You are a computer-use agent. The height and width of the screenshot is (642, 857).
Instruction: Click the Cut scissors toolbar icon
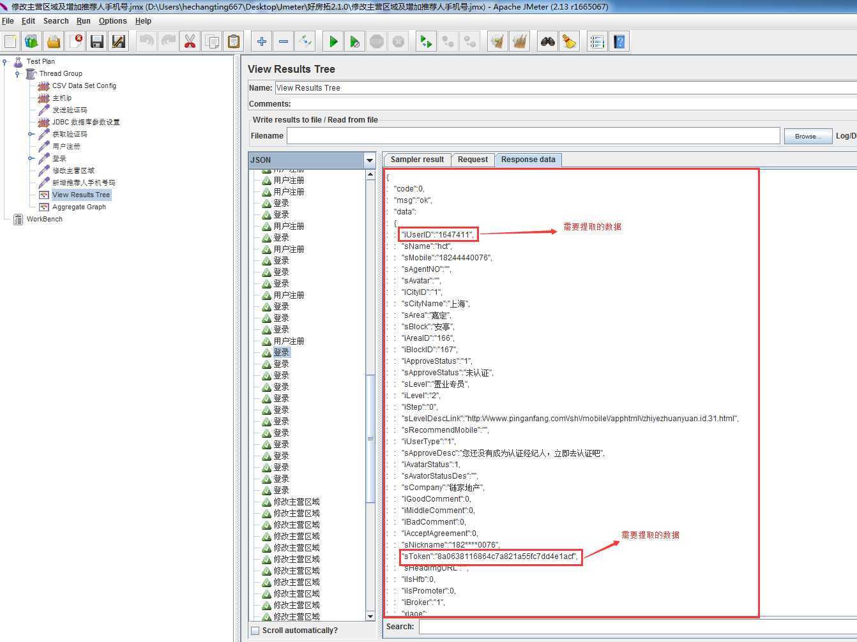190,41
